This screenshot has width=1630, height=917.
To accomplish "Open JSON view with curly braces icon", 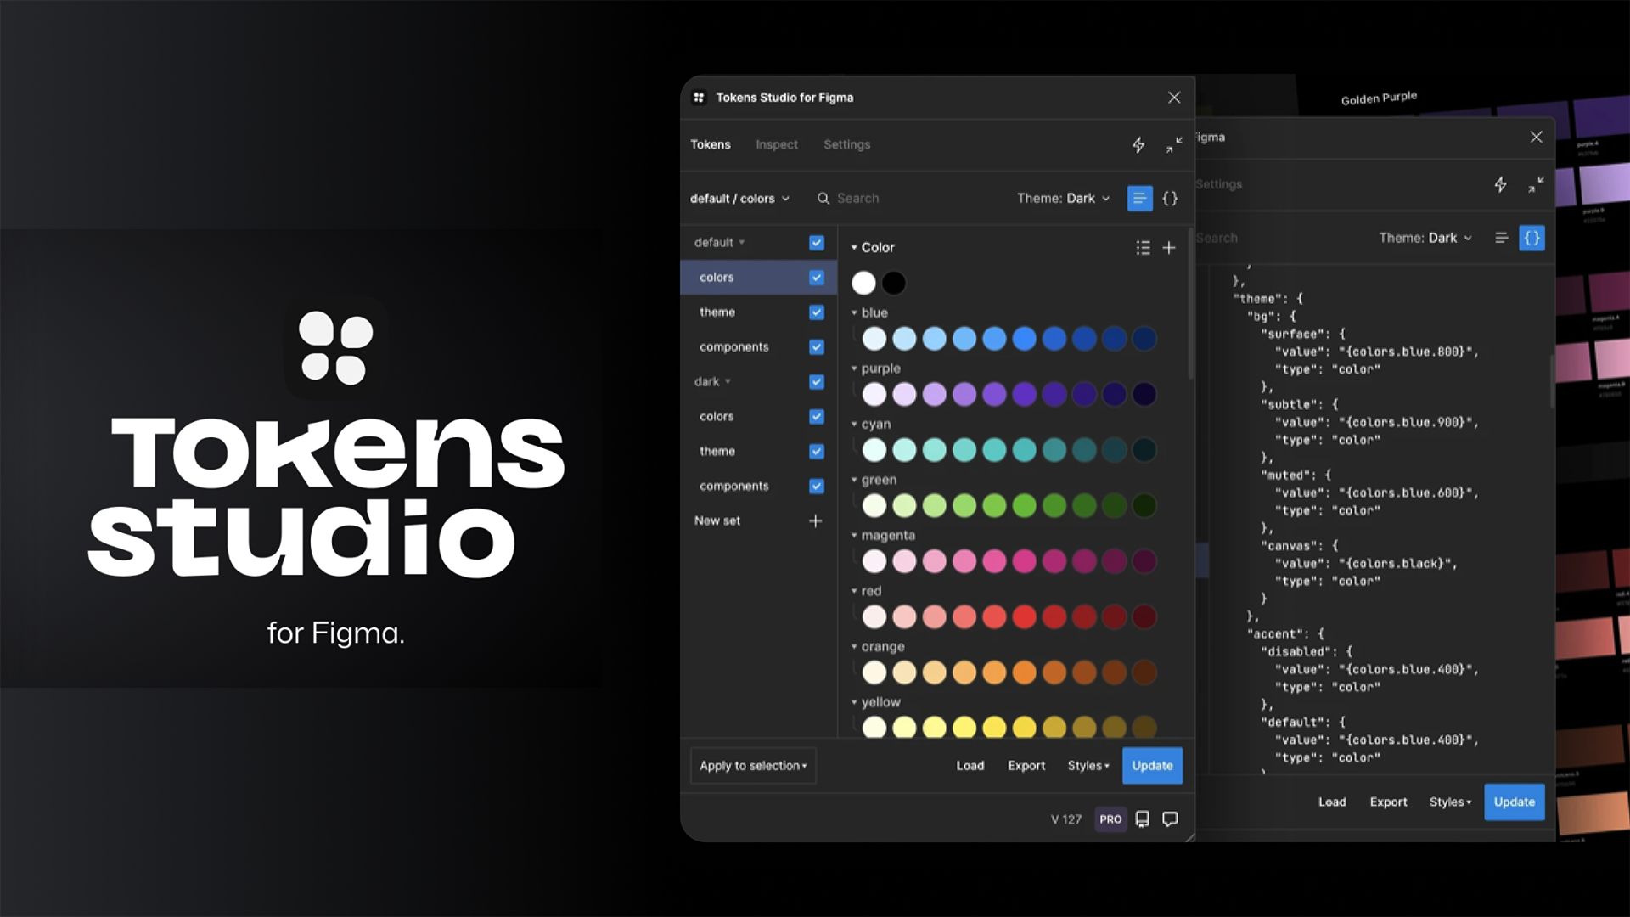I will (x=1170, y=198).
